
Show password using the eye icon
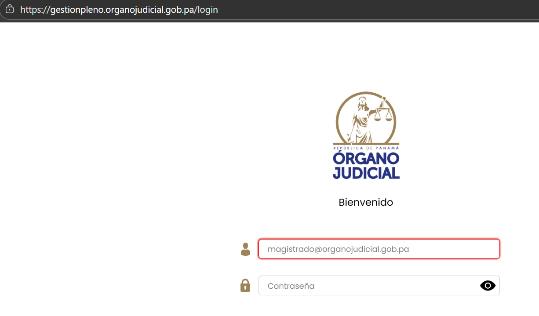click(x=488, y=286)
